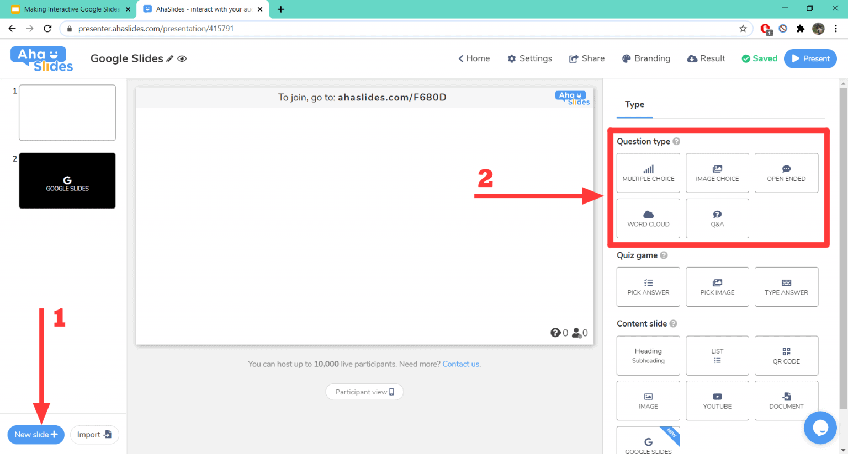
Task: Switch to Making Interactive Google Slides browser tab
Action: (x=71, y=9)
